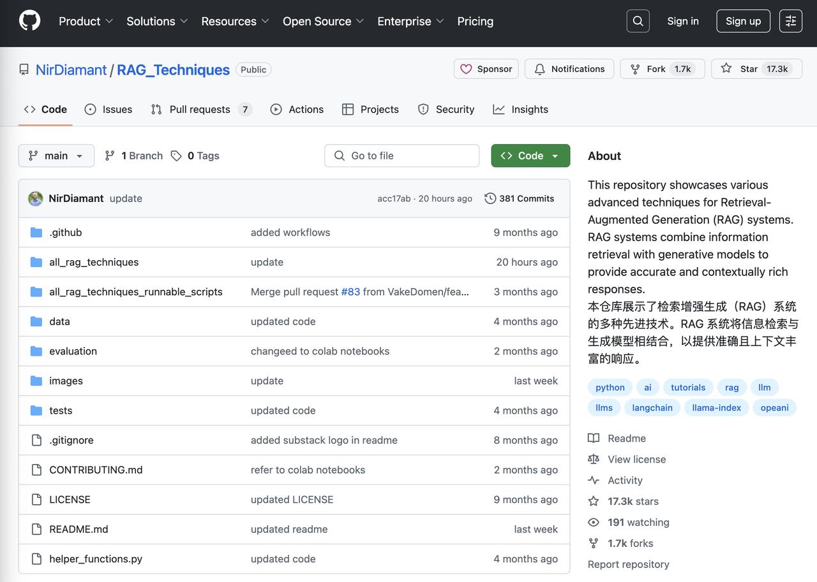Click Report repository link

tap(628, 564)
